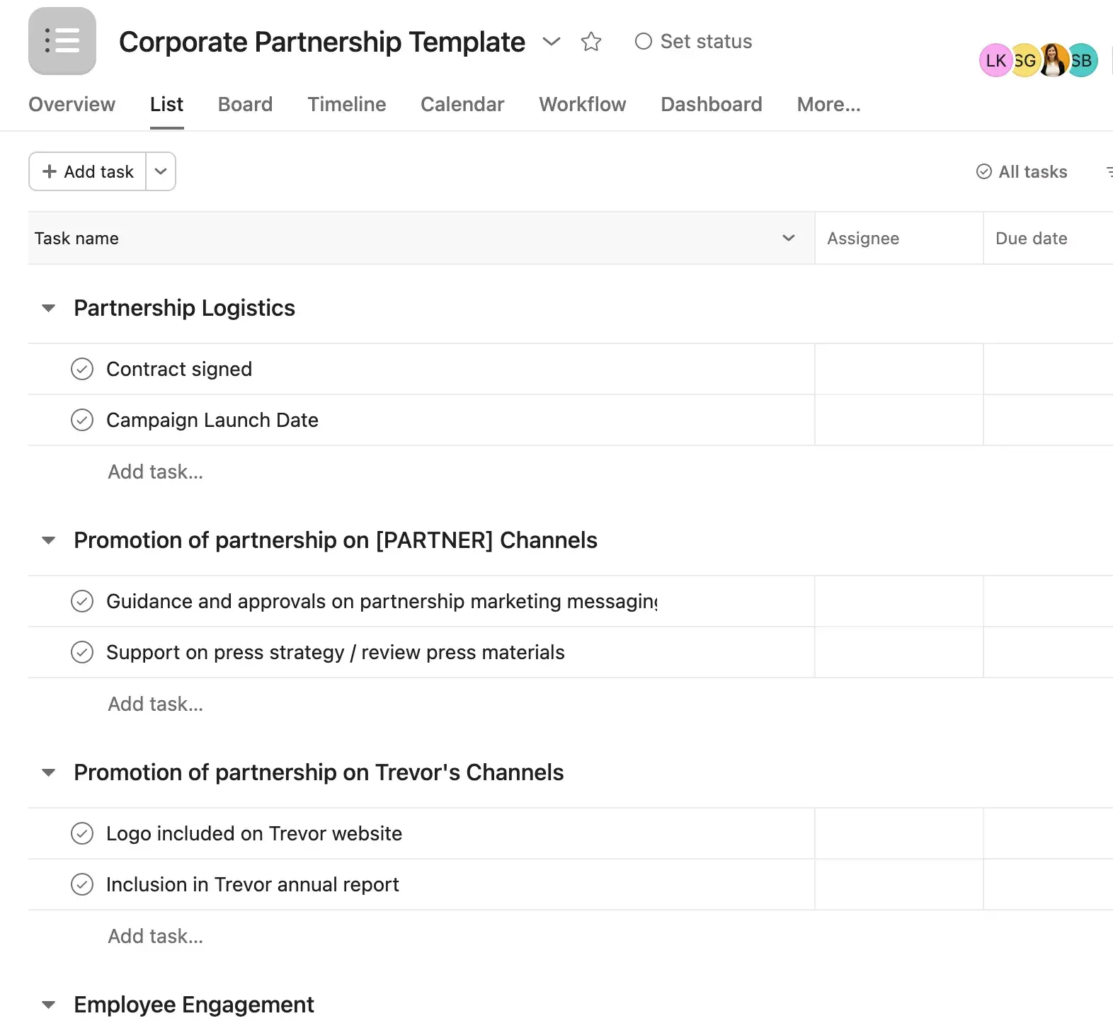Open the LK member avatar
The width and height of the screenshot is (1113, 1028).
(x=994, y=60)
